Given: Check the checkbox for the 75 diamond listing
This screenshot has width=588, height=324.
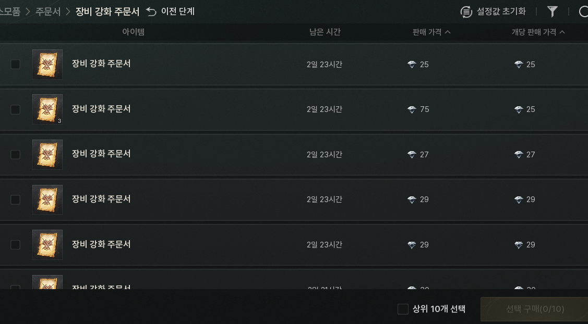Looking at the screenshot, I should [x=15, y=109].
